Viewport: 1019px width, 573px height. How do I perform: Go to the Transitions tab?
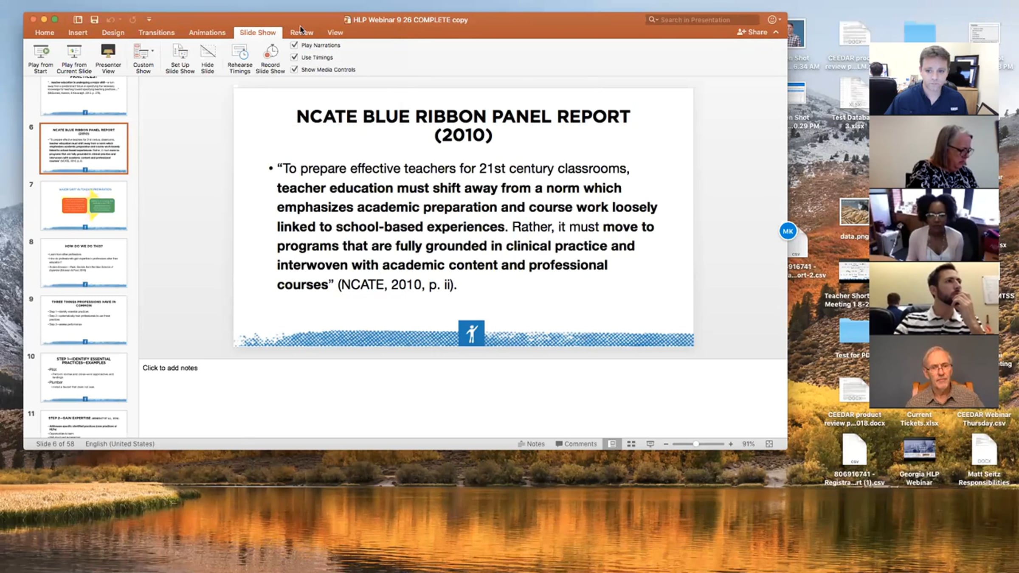click(x=156, y=32)
